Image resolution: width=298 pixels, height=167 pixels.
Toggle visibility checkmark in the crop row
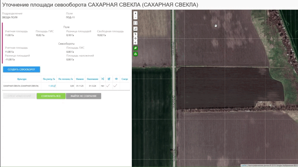pyautogui.click(x=115, y=86)
